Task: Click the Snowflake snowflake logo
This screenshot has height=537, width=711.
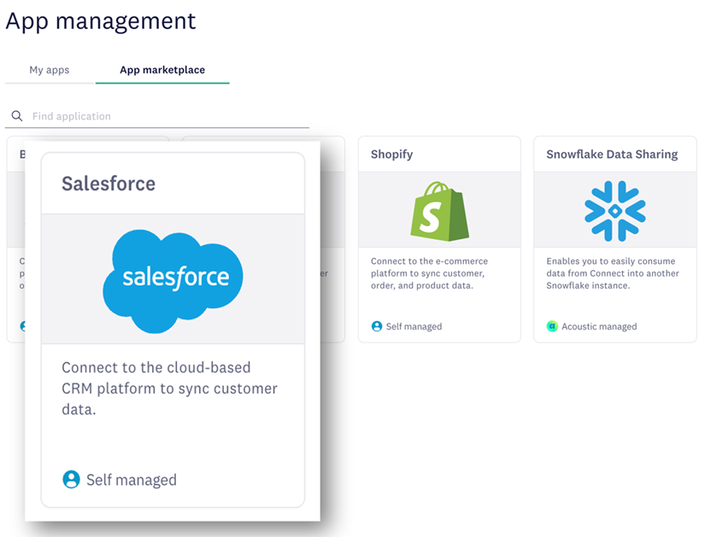Action: click(614, 210)
